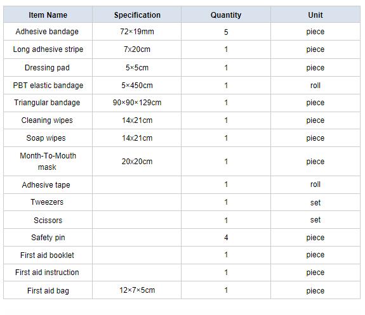Click the PBT elastic bandage cell
The width and height of the screenshot is (365, 315).
pyautogui.click(x=48, y=86)
